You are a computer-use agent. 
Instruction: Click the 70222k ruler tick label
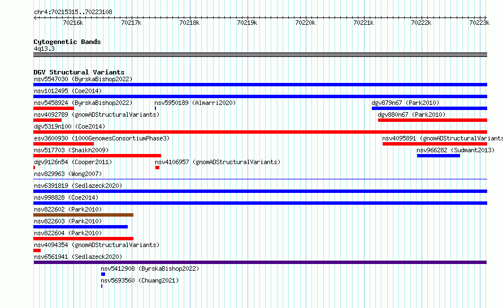point(421,23)
